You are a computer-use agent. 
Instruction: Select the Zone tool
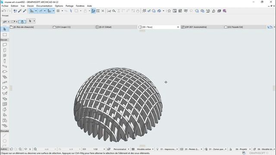[x=5, y=121]
